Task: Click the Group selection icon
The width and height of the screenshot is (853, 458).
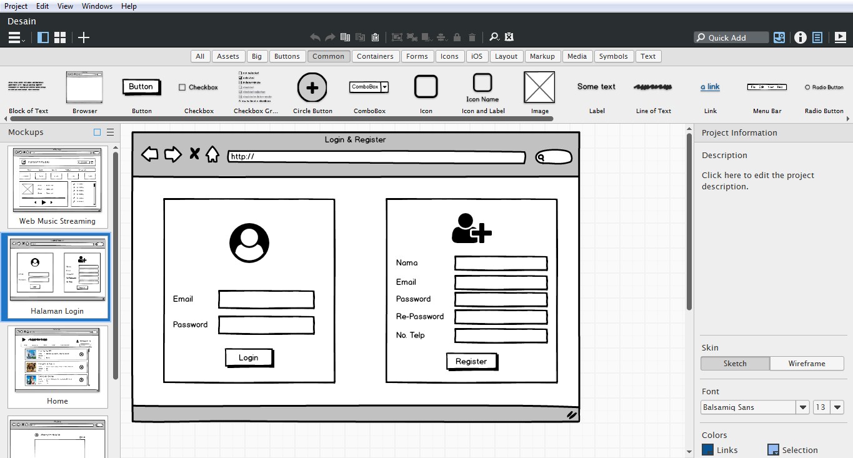Action: click(397, 37)
